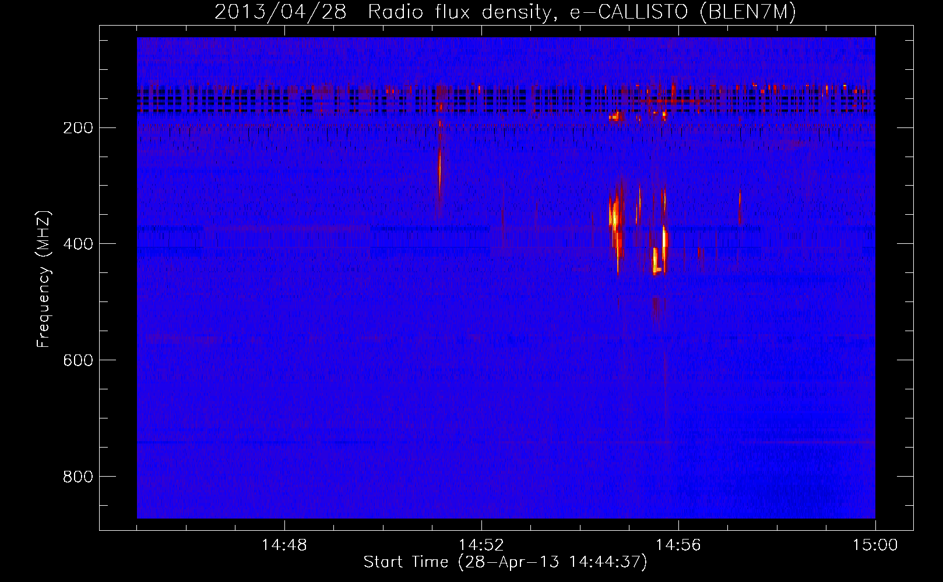Click the 200 frequency tick label
The height and width of the screenshot is (582, 943).
click(78, 128)
